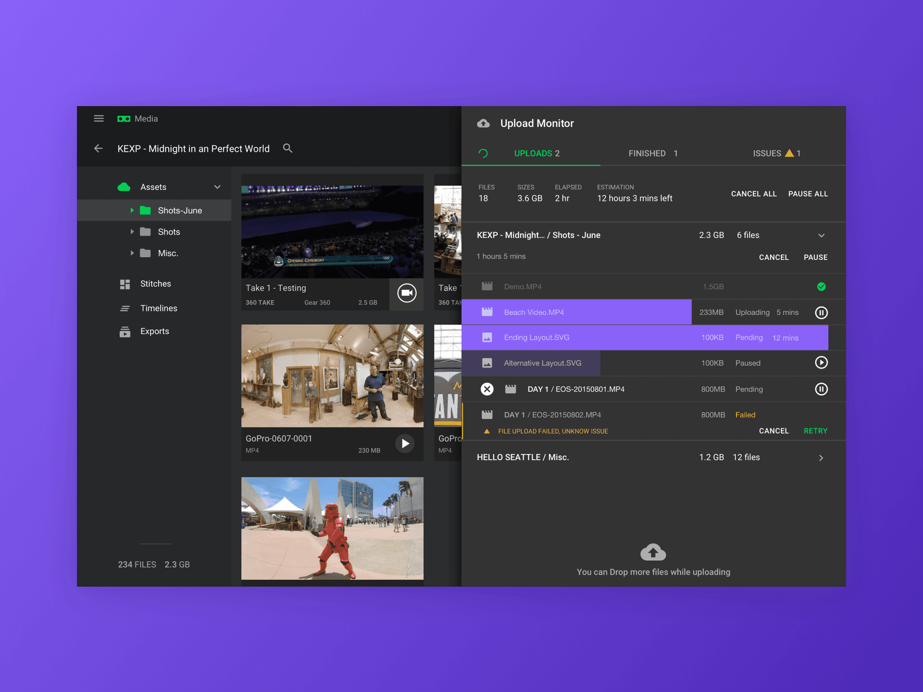
Task: Resume the Alternative Layout.SVG upload
Action: pos(821,363)
